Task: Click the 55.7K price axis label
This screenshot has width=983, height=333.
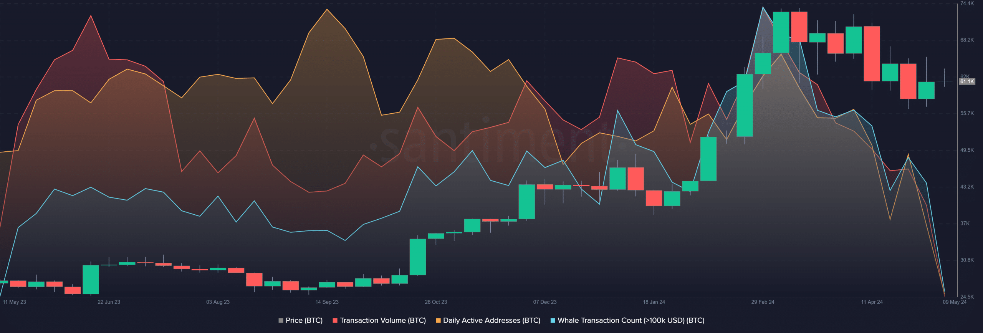Action: coord(967,113)
